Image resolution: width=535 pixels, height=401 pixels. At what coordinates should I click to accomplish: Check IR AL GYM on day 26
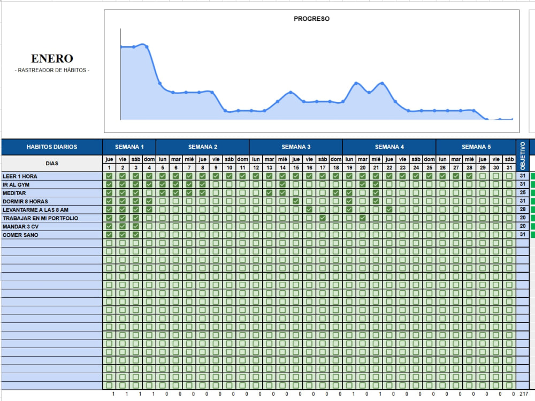coord(442,184)
